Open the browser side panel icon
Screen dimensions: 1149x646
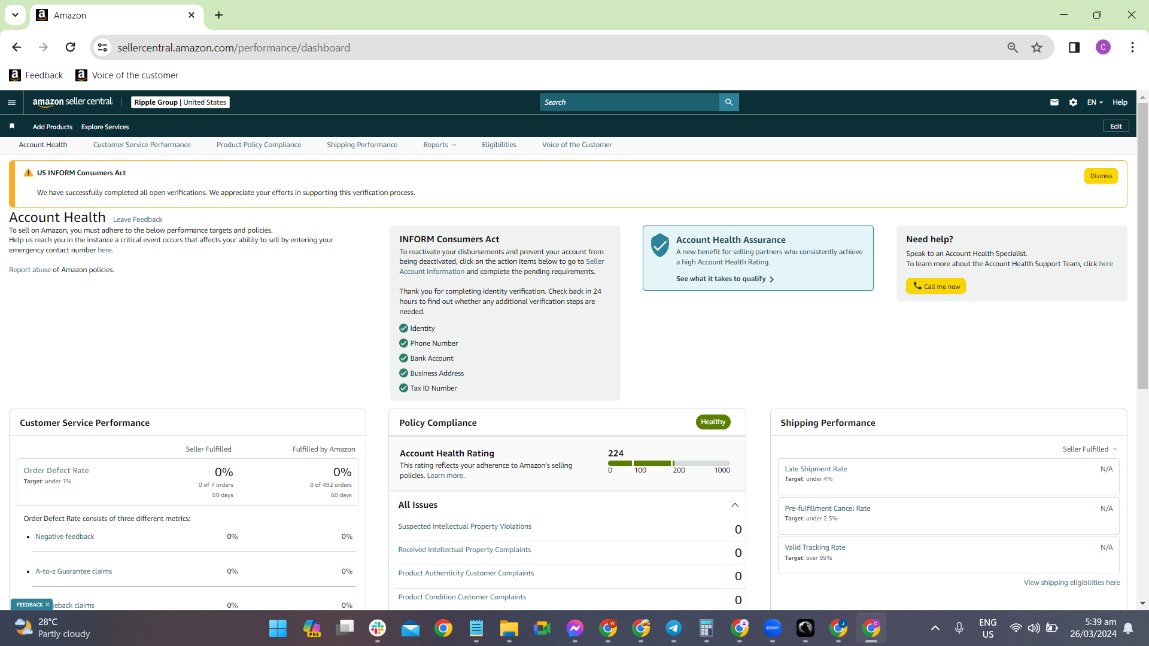(1074, 47)
